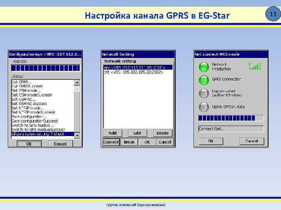This screenshot has height=210, width=281.
Task: Click the Connect button in Network Setting
Action: click(x=111, y=142)
